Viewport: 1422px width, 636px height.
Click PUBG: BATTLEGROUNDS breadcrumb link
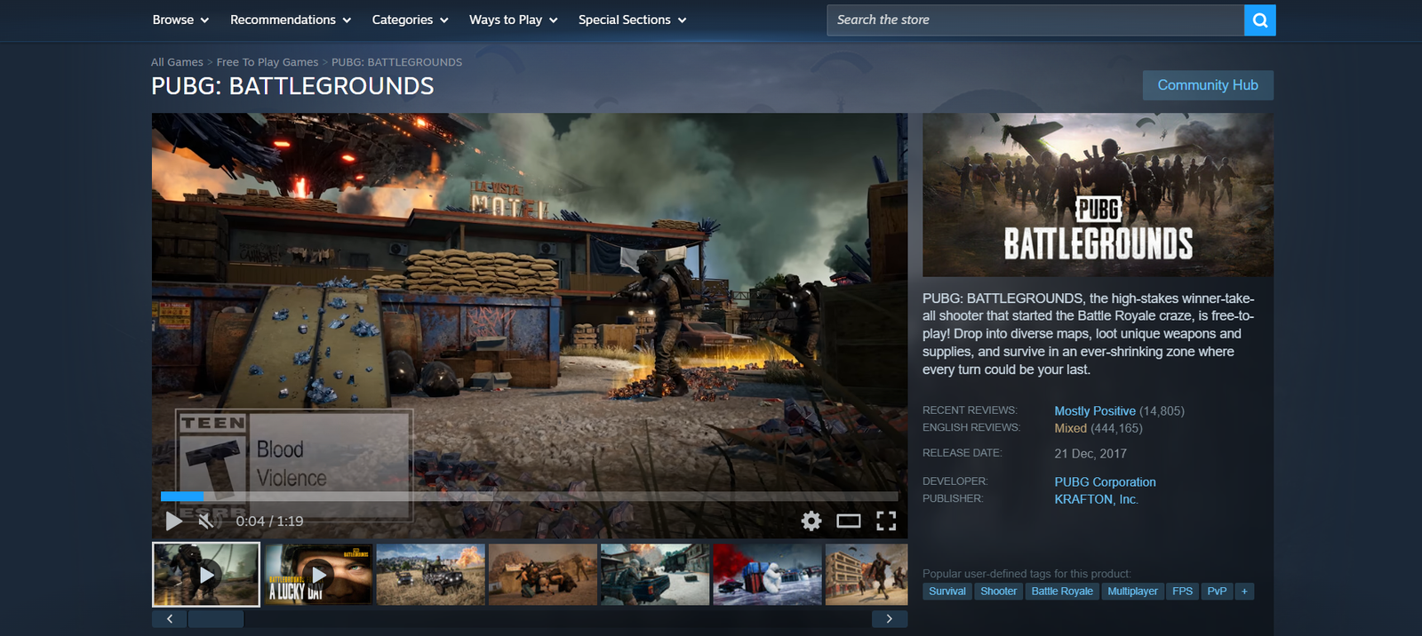pyautogui.click(x=396, y=62)
